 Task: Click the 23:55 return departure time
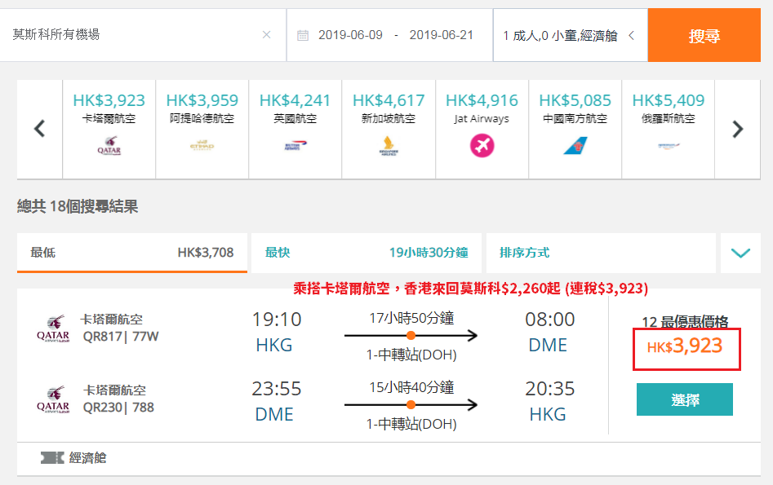(x=277, y=389)
